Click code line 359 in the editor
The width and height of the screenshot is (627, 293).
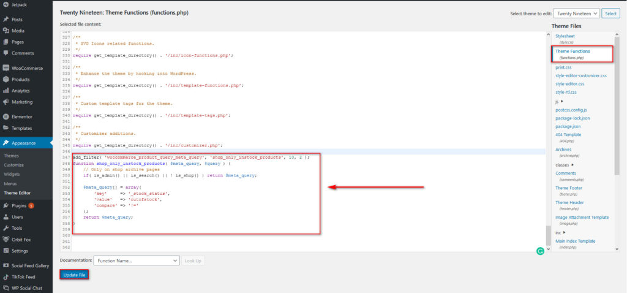[x=309, y=229]
